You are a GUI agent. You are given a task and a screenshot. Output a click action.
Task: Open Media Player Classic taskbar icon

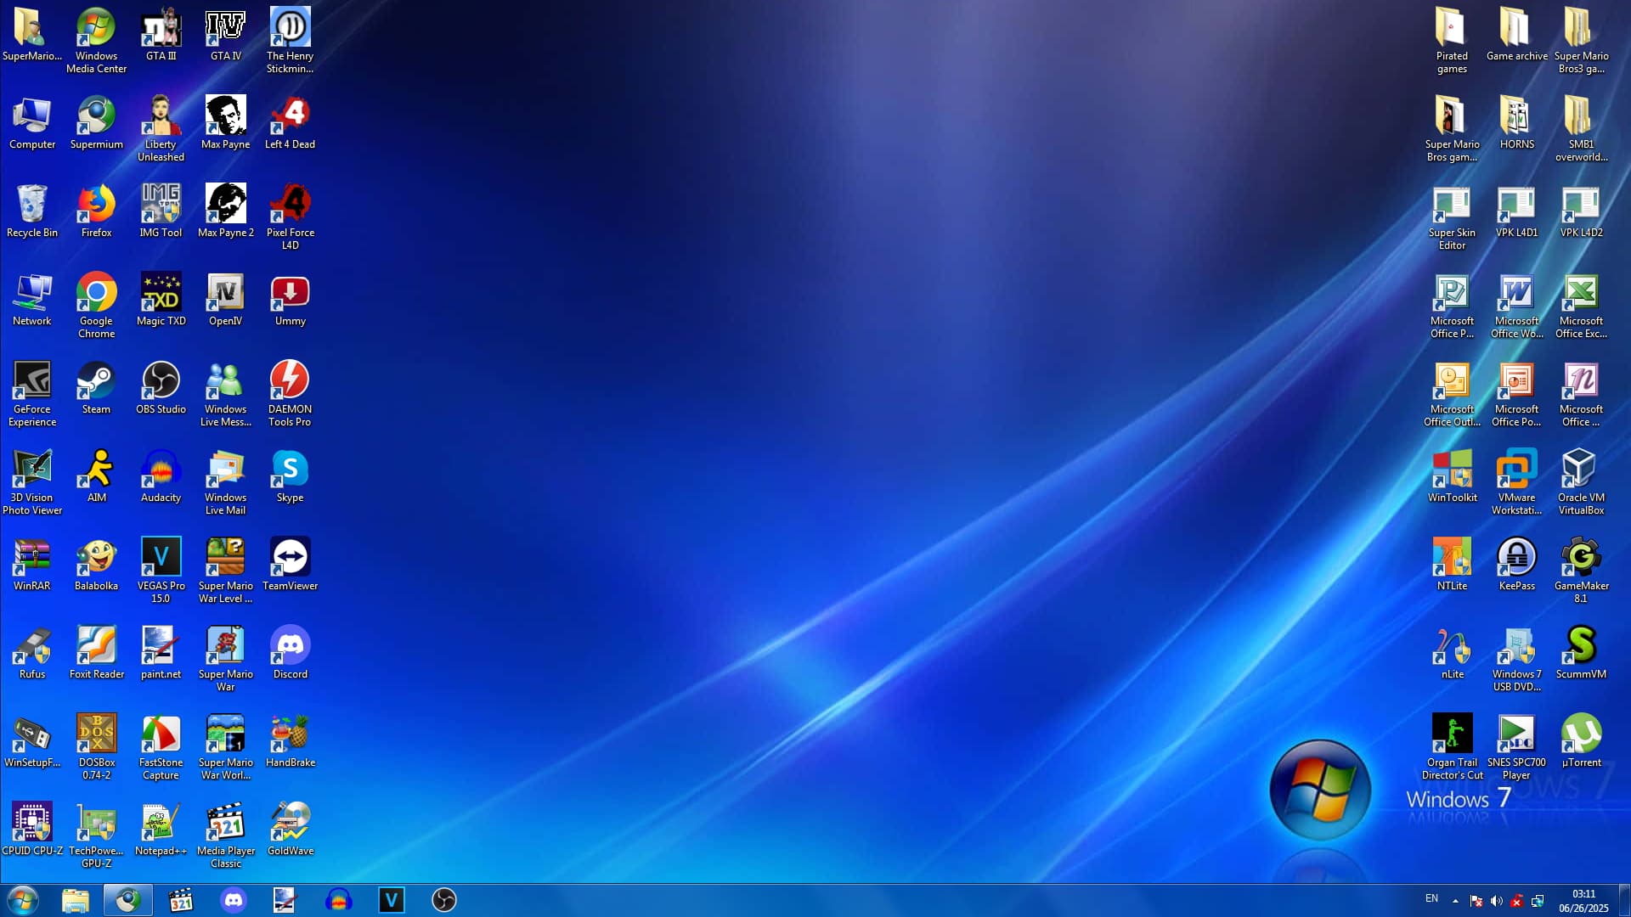tap(181, 900)
